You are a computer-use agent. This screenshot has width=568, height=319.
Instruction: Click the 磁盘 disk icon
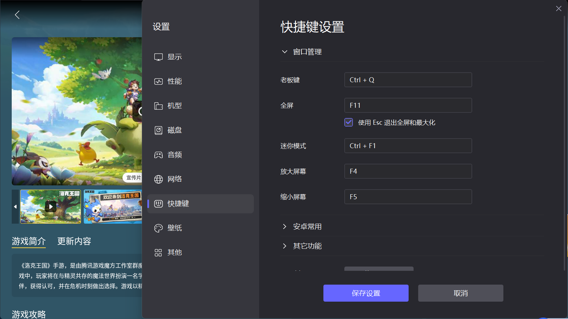158,130
